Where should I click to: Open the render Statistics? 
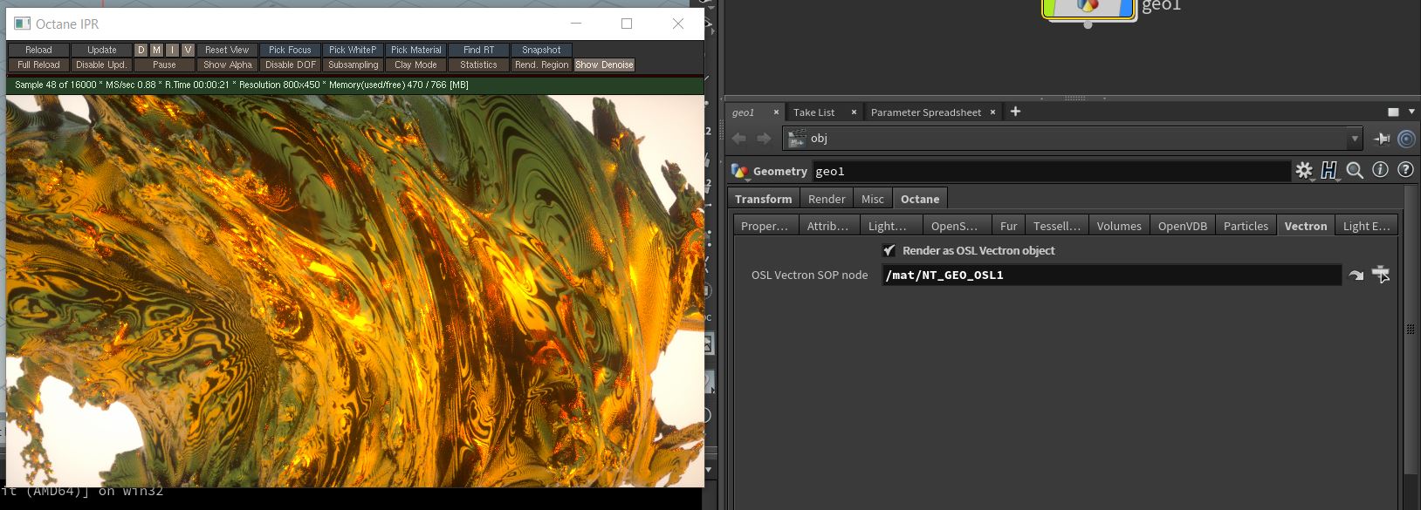pos(478,65)
